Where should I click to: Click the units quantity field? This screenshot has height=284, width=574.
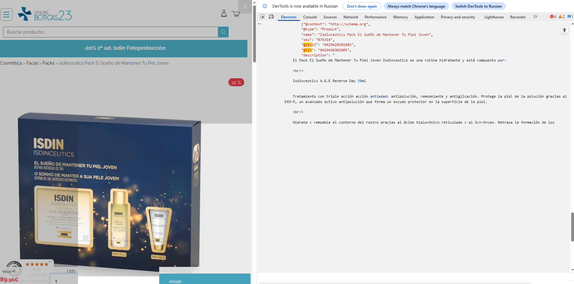pyautogui.click(x=64, y=280)
